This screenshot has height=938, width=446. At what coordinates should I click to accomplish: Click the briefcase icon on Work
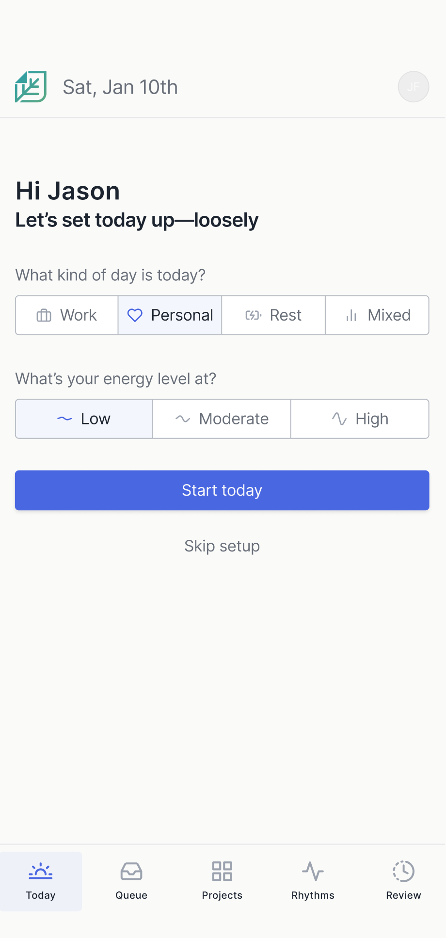tap(44, 315)
